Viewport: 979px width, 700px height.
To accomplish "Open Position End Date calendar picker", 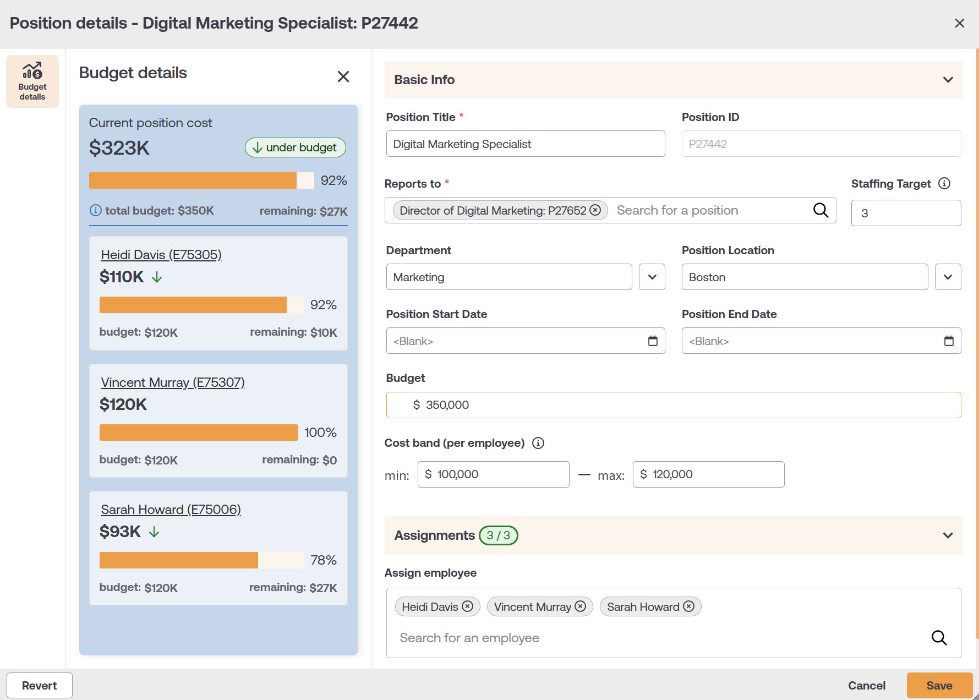I will [949, 341].
